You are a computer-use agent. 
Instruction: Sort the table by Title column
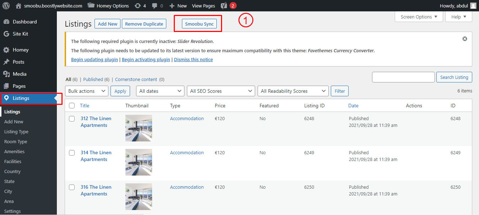click(x=85, y=106)
